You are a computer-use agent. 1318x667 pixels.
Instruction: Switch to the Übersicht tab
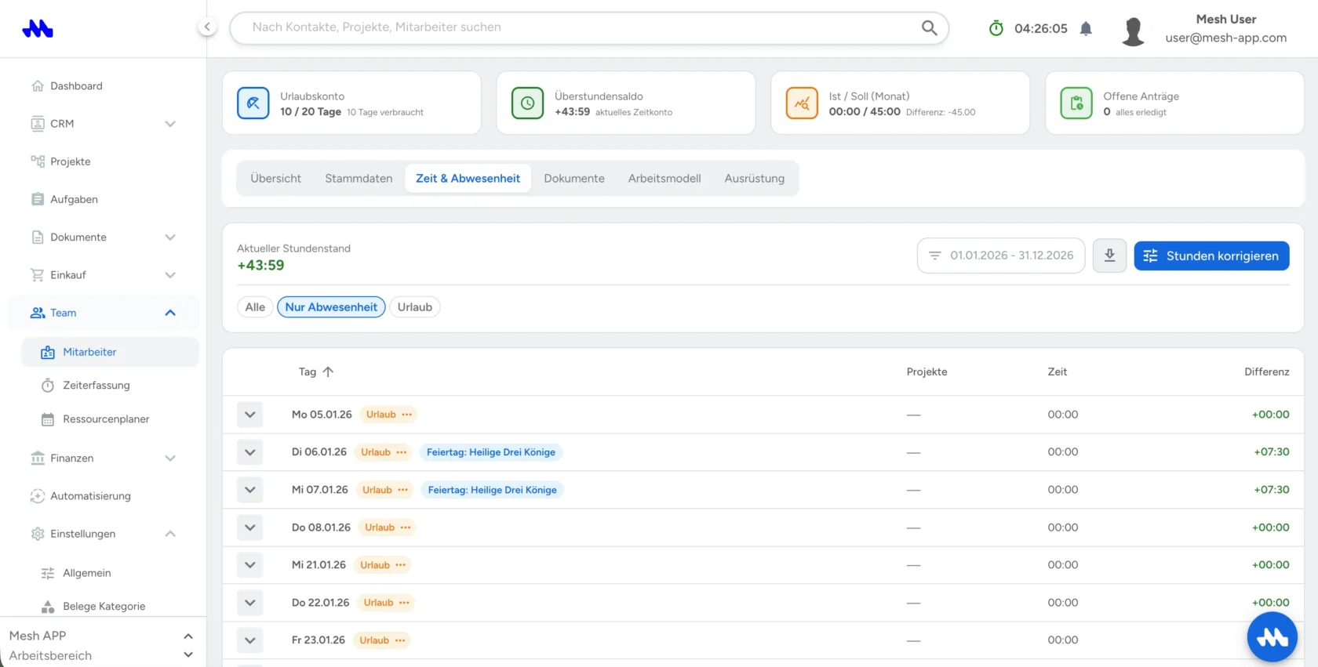tap(275, 179)
